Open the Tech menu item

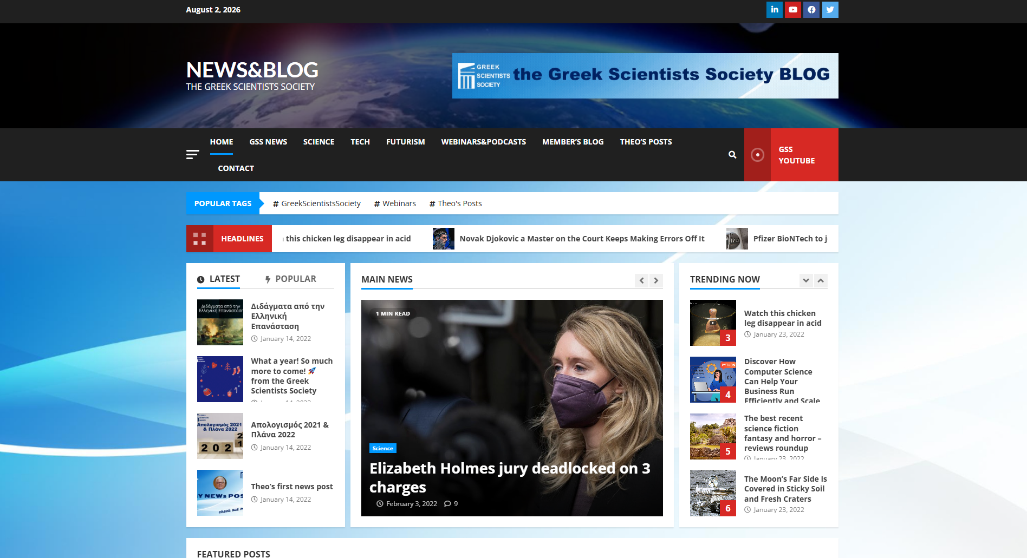coord(360,142)
